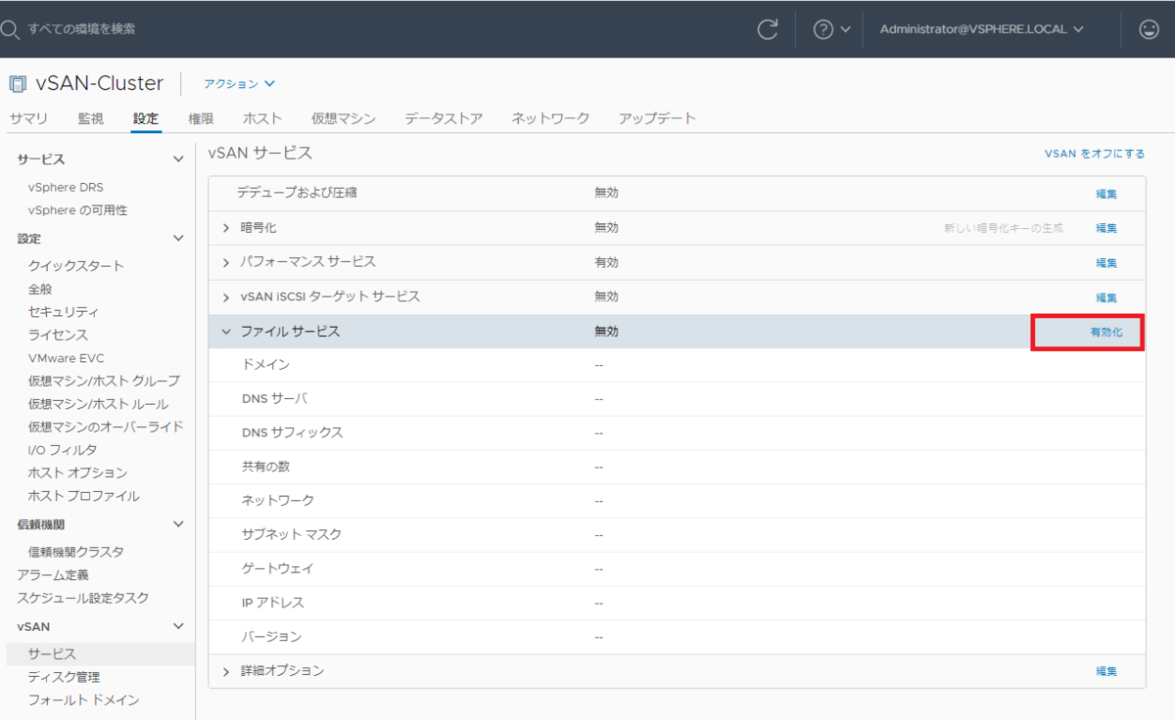The height and width of the screenshot is (720, 1175).
Task: Click 編集 for vSAN iSCSI ターゲット サービス
Action: (x=1106, y=297)
